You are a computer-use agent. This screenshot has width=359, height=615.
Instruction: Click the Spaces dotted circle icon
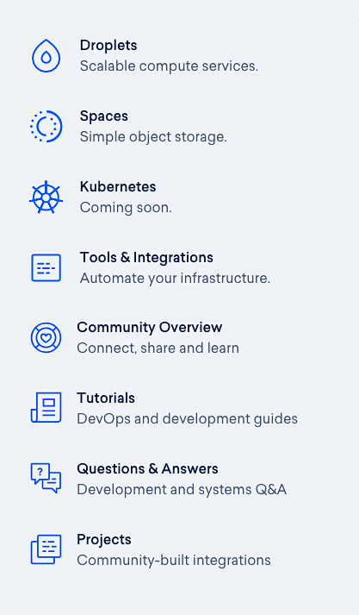46,126
